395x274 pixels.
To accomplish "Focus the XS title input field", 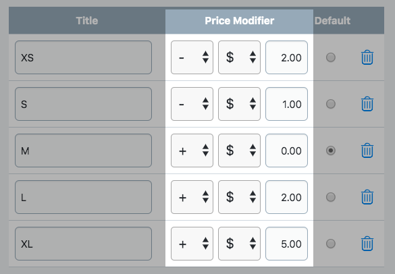I will click(83, 57).
